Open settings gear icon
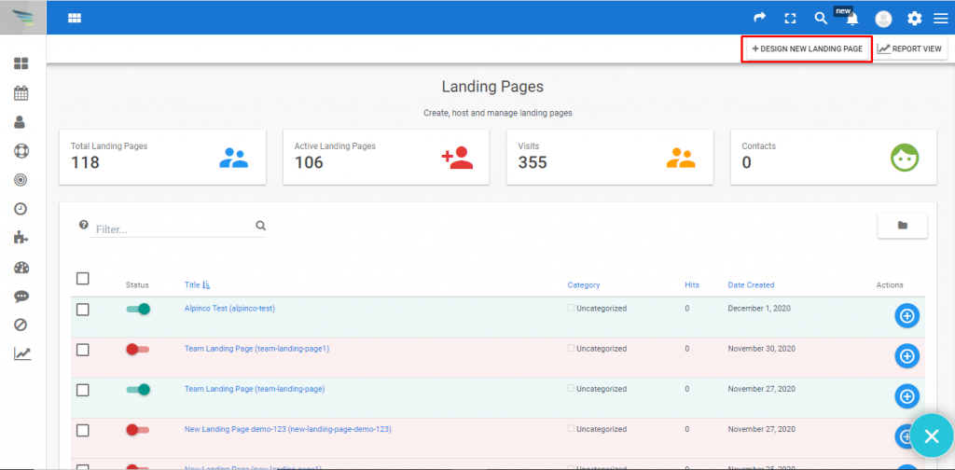 (x=914, y=19)
